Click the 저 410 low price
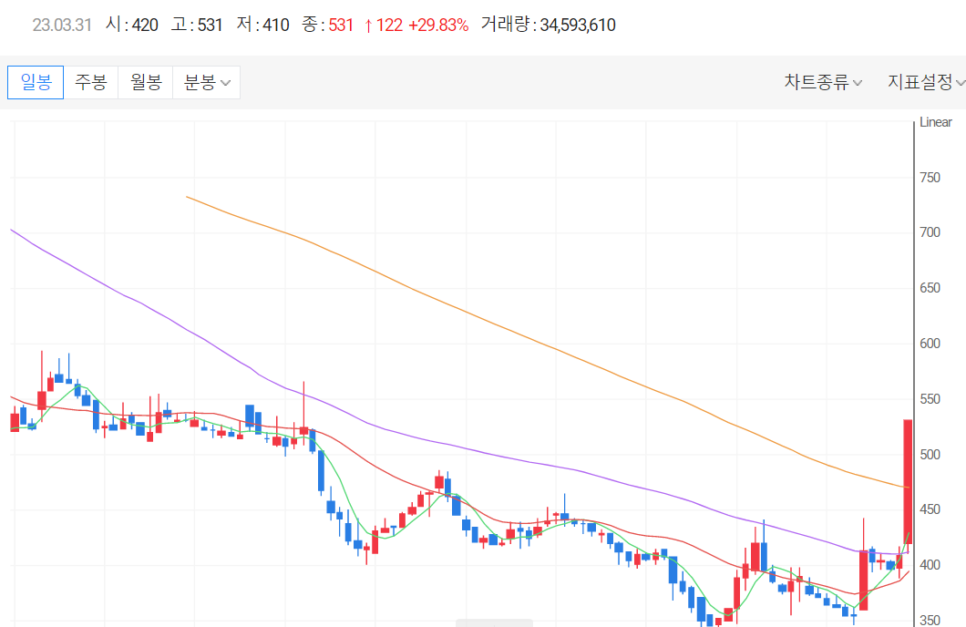 click(263, 25)
